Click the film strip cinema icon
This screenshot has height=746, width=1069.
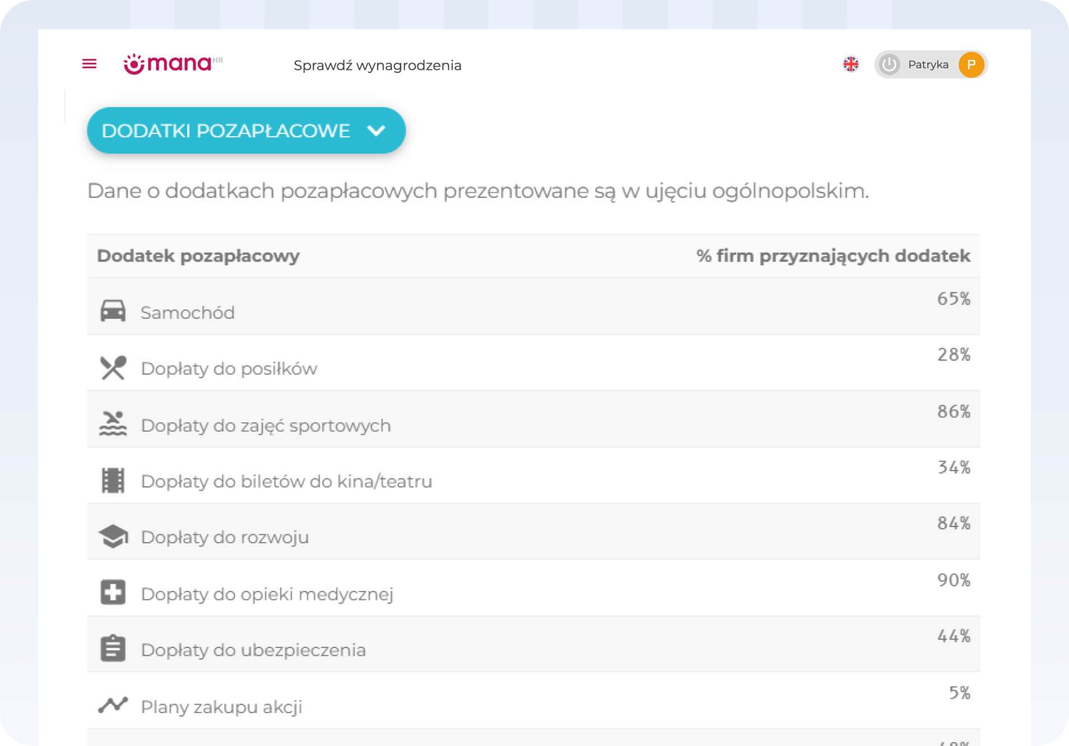pos(113,481)
